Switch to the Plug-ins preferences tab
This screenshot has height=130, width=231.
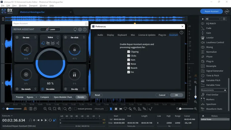162,35
